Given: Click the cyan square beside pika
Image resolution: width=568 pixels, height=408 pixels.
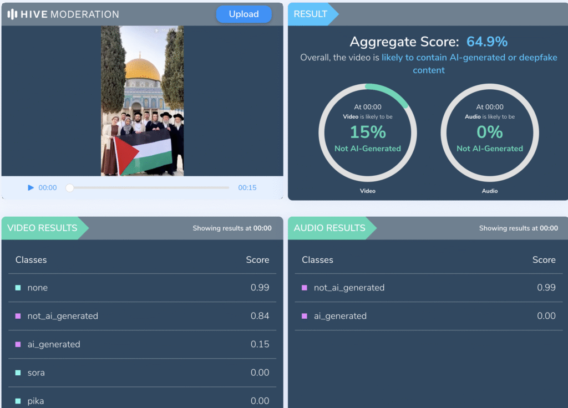Looking at the screenshot, I should tap(18, 401).
